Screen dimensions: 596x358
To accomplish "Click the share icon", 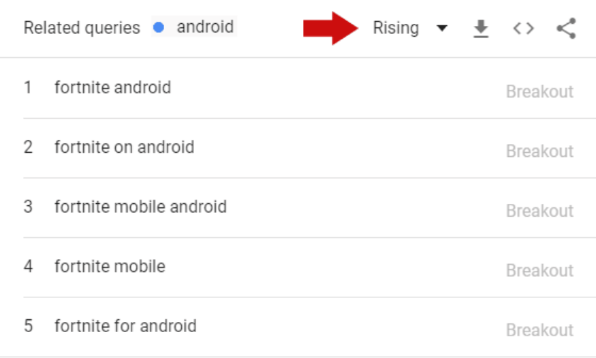I will point(566,29).
